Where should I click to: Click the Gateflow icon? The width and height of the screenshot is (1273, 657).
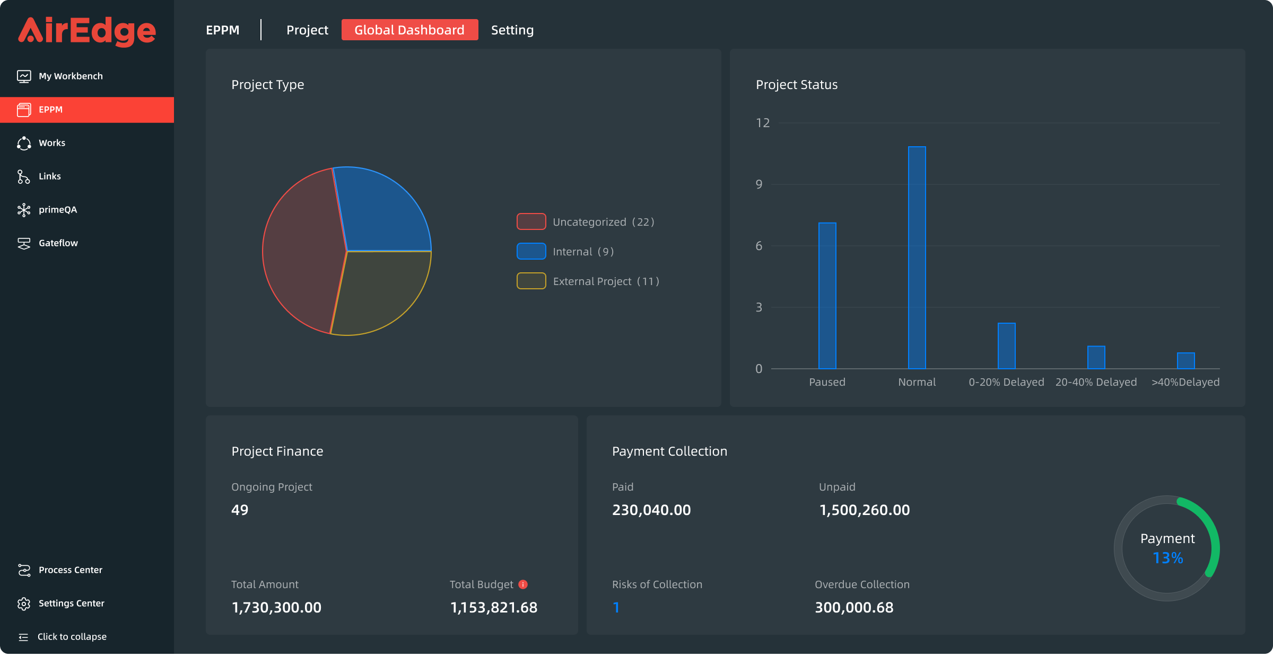(x=24, y=243)
